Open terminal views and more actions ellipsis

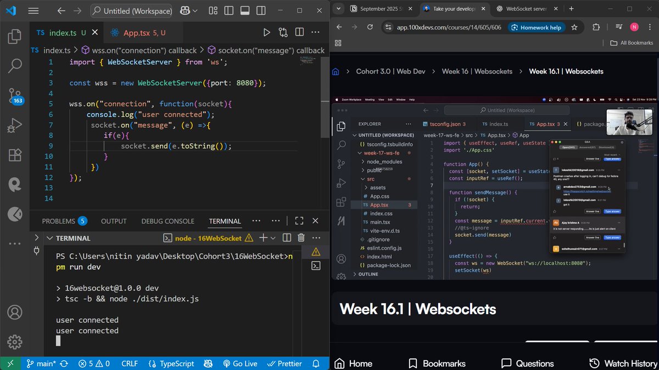(x=315, y=238)
